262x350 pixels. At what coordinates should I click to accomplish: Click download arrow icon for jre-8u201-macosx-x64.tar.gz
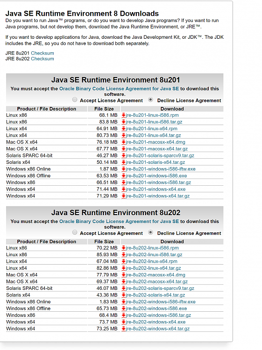tap(123, 149)
